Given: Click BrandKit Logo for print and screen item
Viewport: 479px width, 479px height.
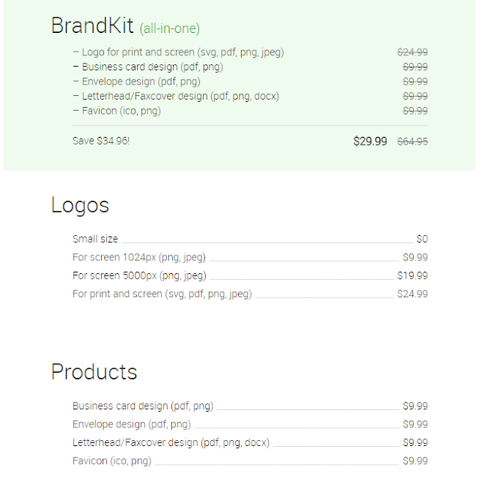Looking at the screenshot, I should [x=179, y=52].
